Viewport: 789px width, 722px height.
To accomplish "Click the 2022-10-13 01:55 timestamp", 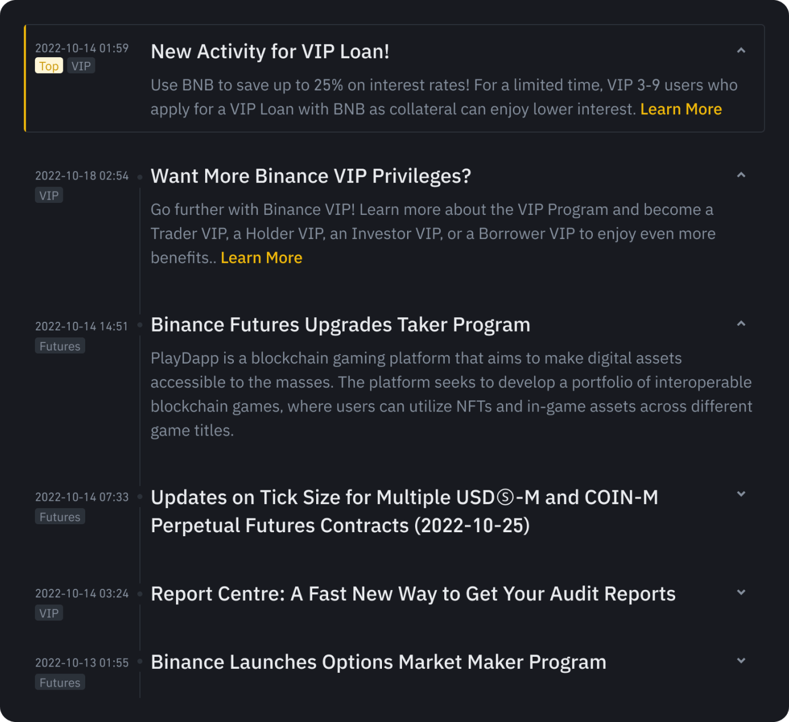I will [81, 662].
